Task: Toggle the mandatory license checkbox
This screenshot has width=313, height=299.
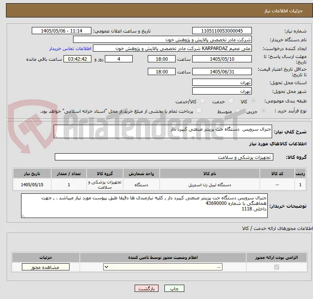Action: point(276,267)
